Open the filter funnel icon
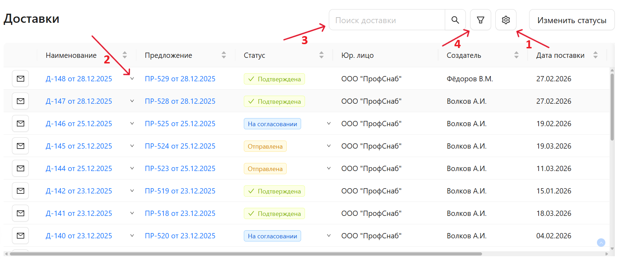 (480, 20)
